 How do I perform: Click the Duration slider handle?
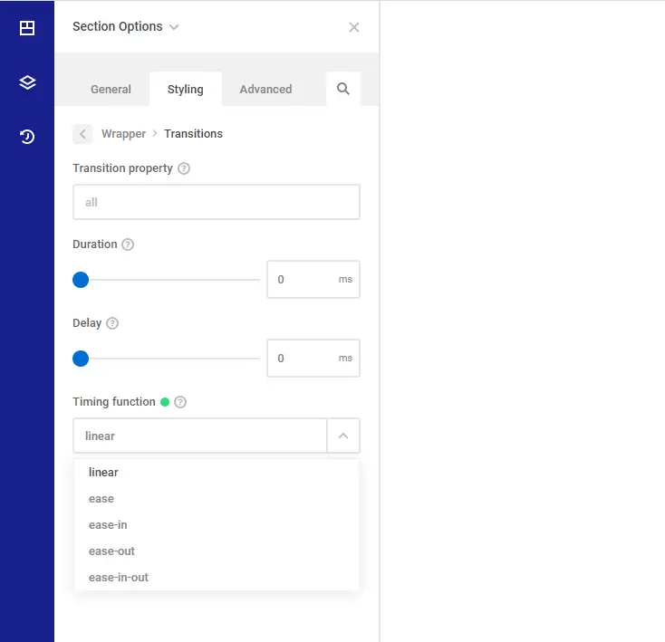click(81, 280)
